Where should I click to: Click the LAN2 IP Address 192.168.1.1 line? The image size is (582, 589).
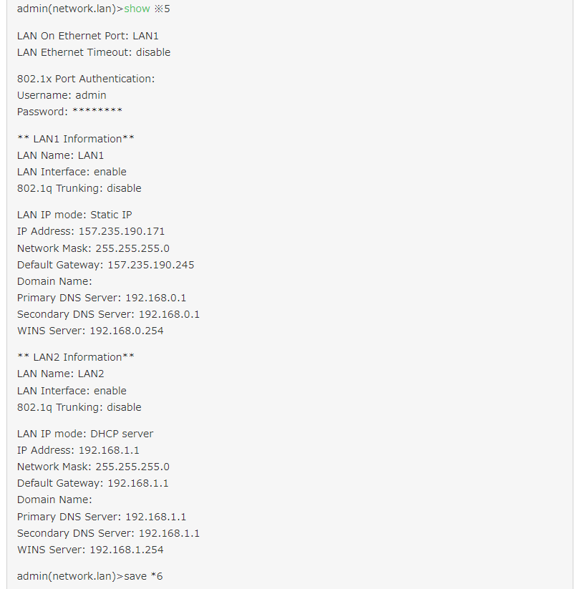point(78,450)
